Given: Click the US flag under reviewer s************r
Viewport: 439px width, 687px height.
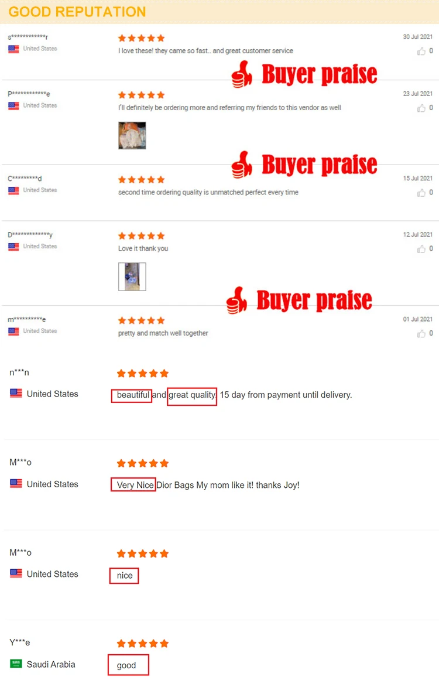Looking at the screenshot, I should pyautogui.click(x=13, y=49).
